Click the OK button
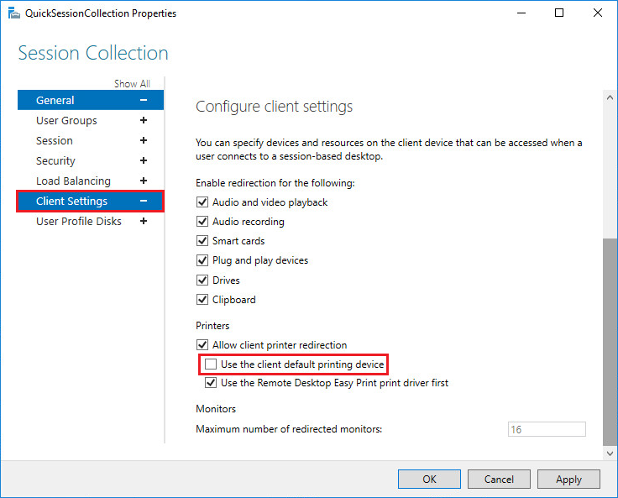Screen dimensions: 618x498 [429, 479]
